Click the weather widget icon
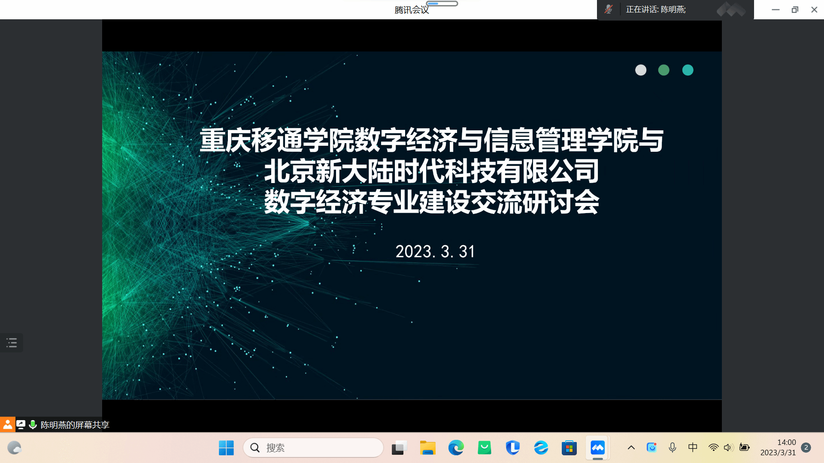The width and height of the screenshot is (824, 463). pyautogui.click(x=15, y=448)
